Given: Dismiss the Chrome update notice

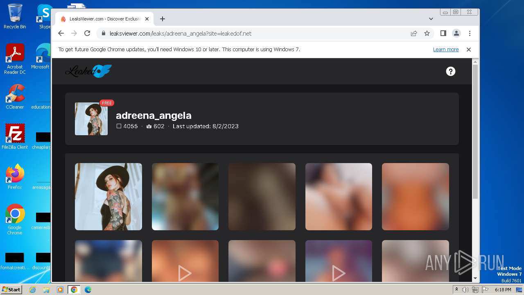Looking at the screenshot, I should click(469, 50).
